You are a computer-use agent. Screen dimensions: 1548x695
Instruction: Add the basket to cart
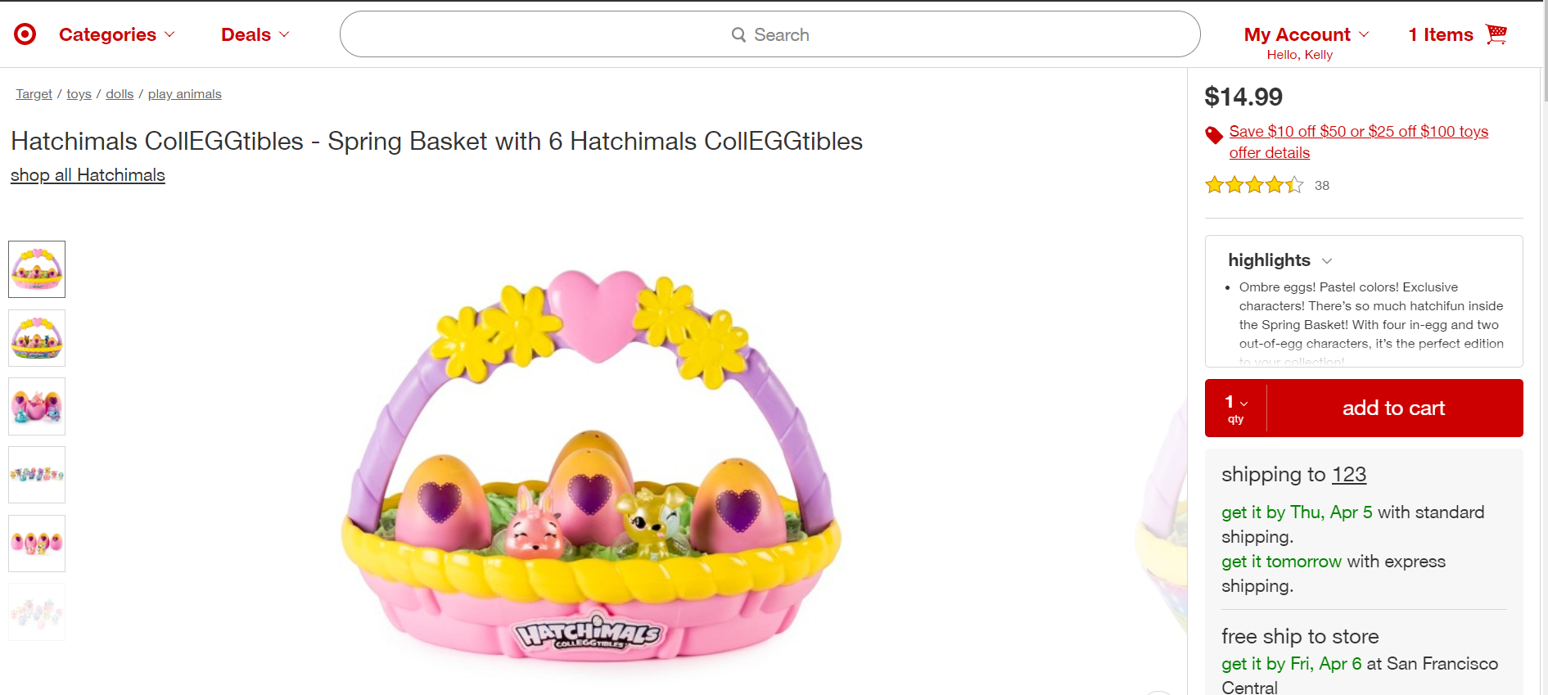pyautogui.click(x=1393, y=408)
